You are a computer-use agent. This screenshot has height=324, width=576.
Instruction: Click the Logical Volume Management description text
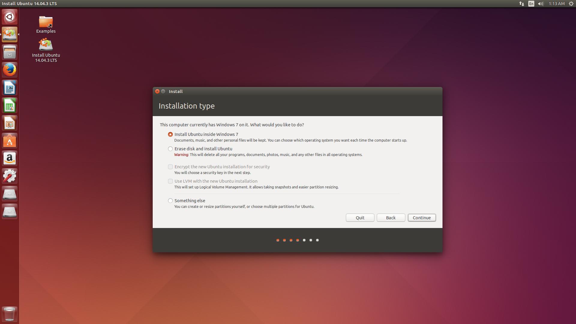coord(256,187)
